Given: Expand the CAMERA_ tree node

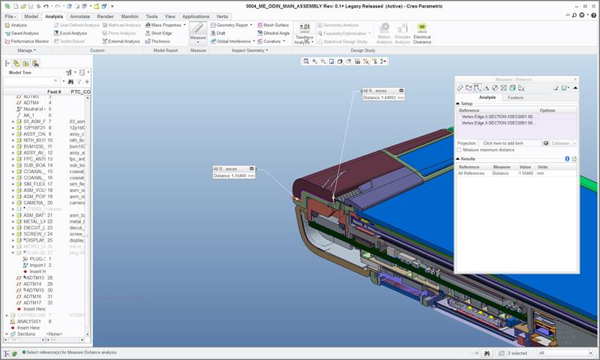Looking at the screenshot, I should (13, 202).
